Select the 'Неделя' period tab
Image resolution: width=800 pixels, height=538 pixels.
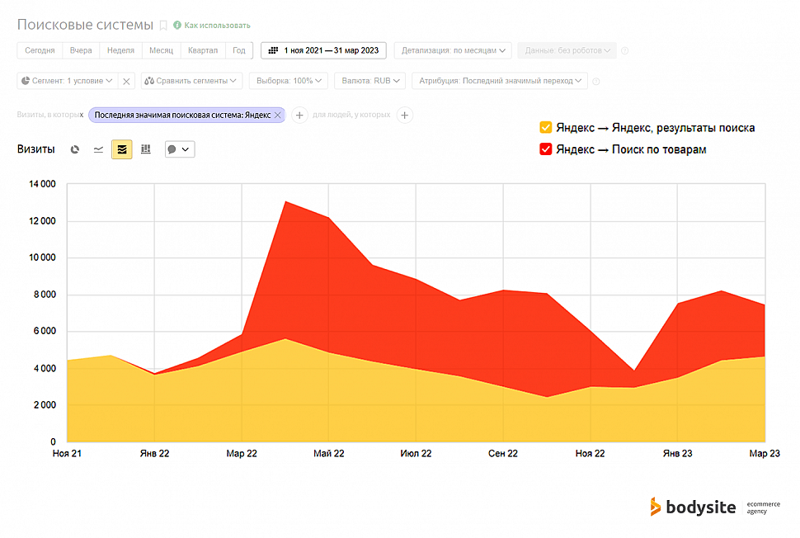(121, 50)
